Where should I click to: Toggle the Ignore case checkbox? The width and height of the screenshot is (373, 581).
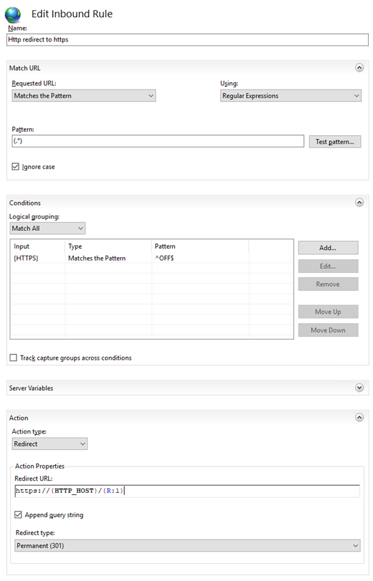point(15,166)
